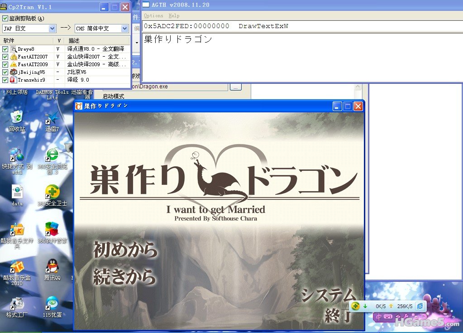Open the 酷我音乐盒 2010 desktop icon
463x333 pixels.
tap(17, 266)
